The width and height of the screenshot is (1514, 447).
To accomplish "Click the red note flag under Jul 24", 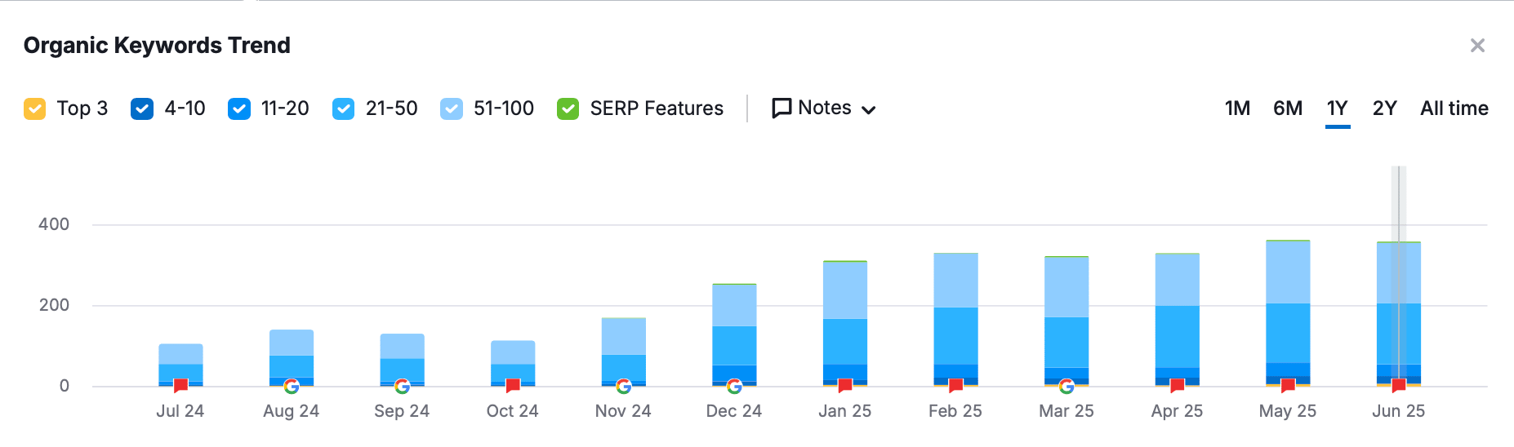I will [x=180, y=386].
